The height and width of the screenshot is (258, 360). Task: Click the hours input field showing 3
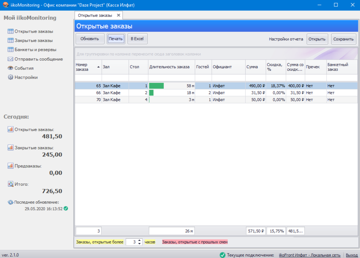(x=132, y=242)
